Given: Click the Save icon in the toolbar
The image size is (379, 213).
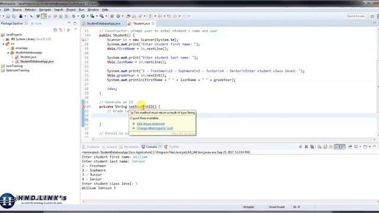Looking at the screenshot, I should (8, 16).
